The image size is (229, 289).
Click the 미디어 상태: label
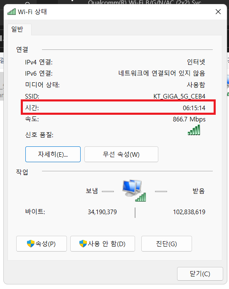pyautogui.click(x=42, y=85)
